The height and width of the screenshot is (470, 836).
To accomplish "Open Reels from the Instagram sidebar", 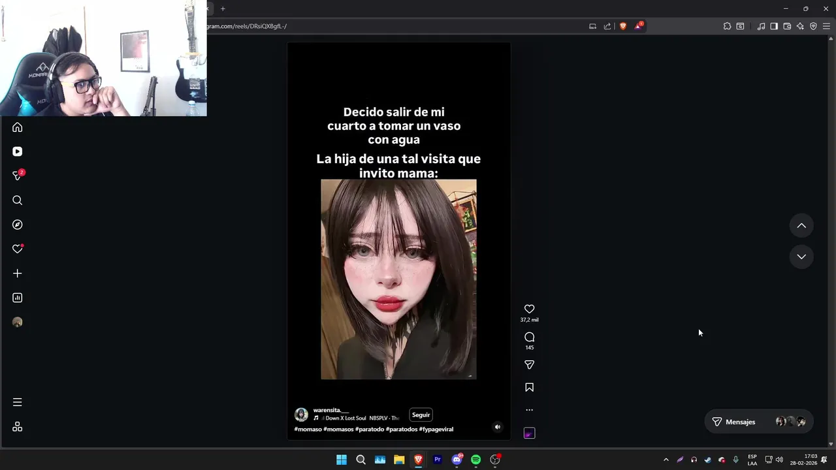I will [x=18, y=151].
